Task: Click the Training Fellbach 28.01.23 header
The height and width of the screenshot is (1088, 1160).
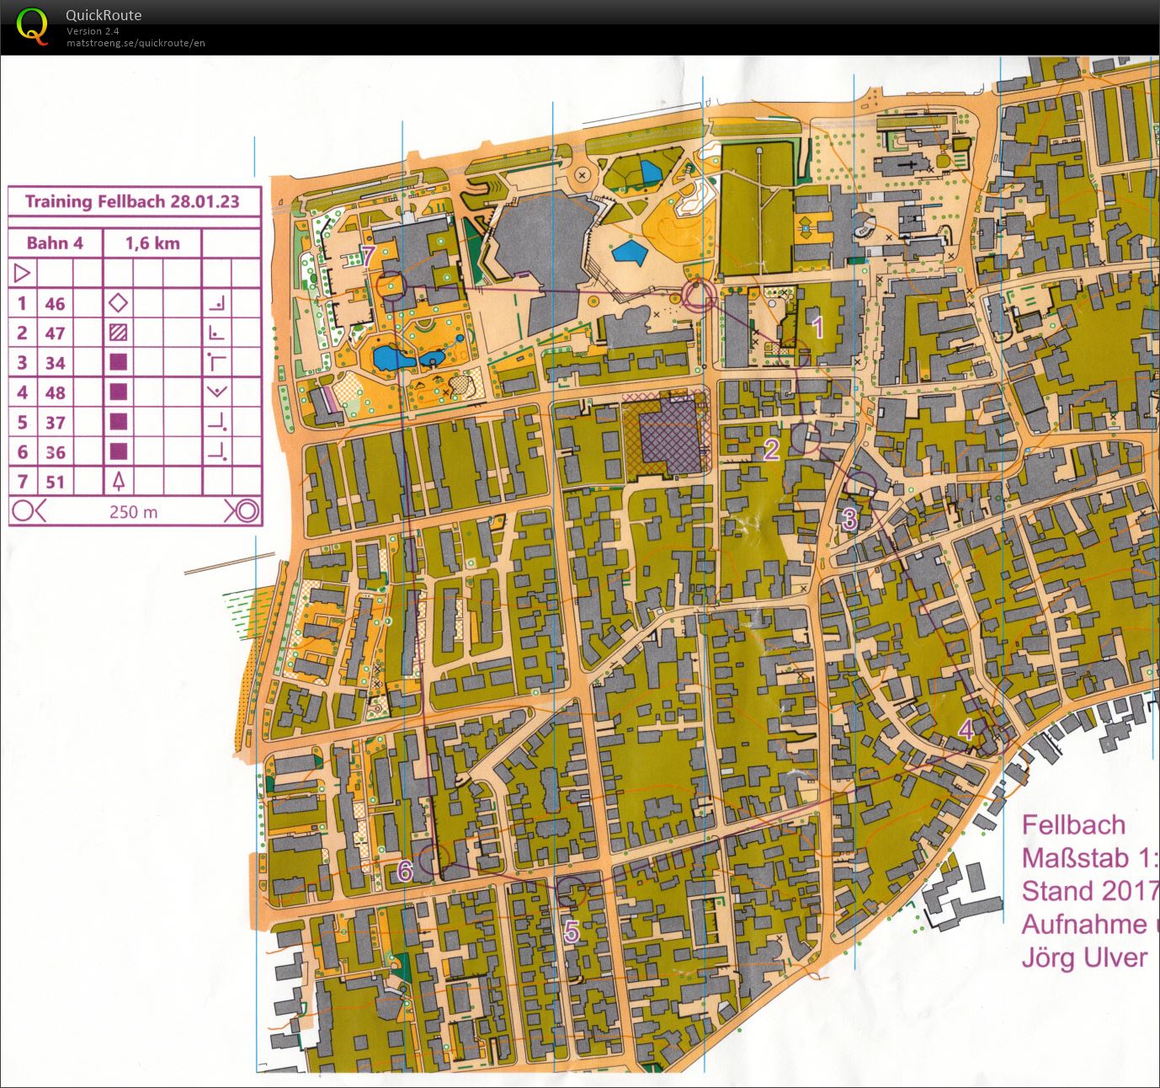Action: tap(132, 201)
